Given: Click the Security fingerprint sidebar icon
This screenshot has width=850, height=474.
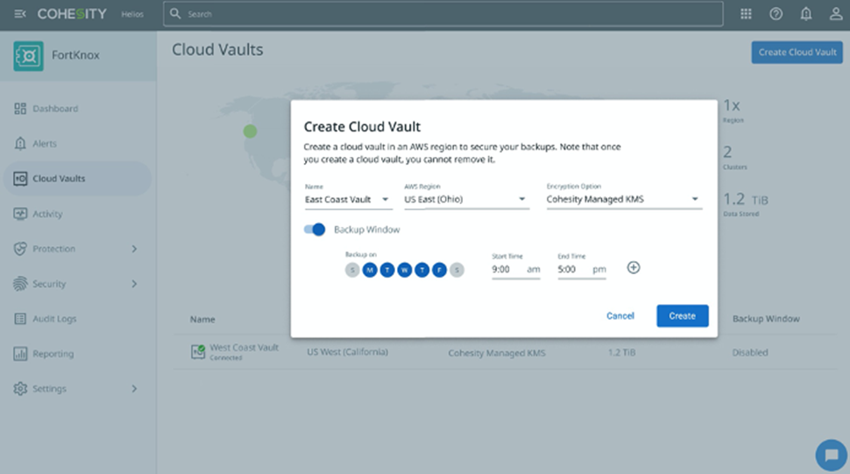Looking at the screenshot, I should click(x=20, y=283).
